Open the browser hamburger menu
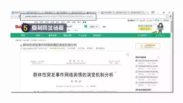Screen dimensions: 183x103 click(x=171, y=16)
